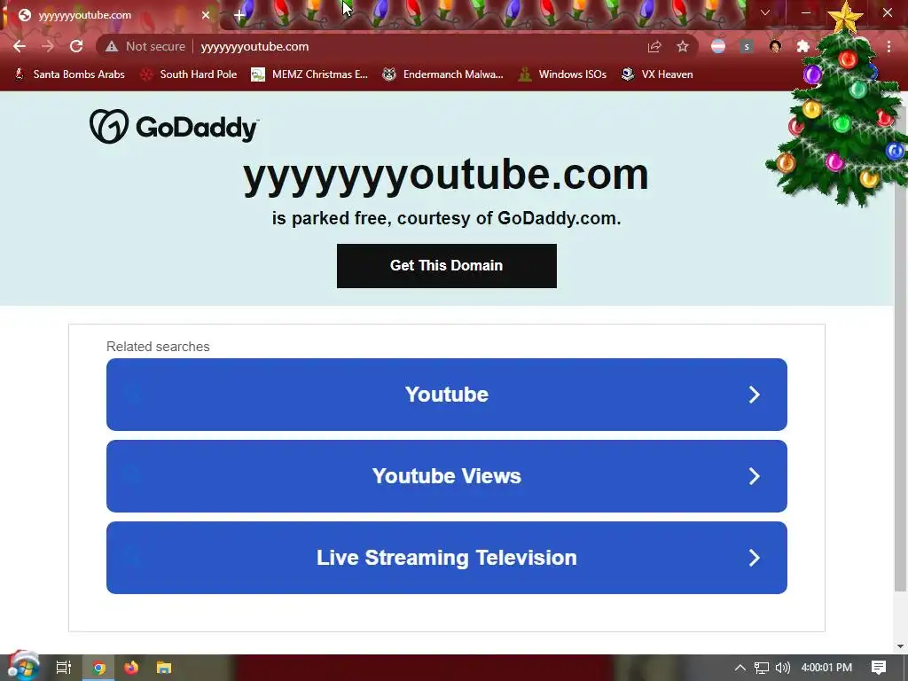Open the tab search dropdown arrow
The image size is (908, 681).
[x=765, y=12]
